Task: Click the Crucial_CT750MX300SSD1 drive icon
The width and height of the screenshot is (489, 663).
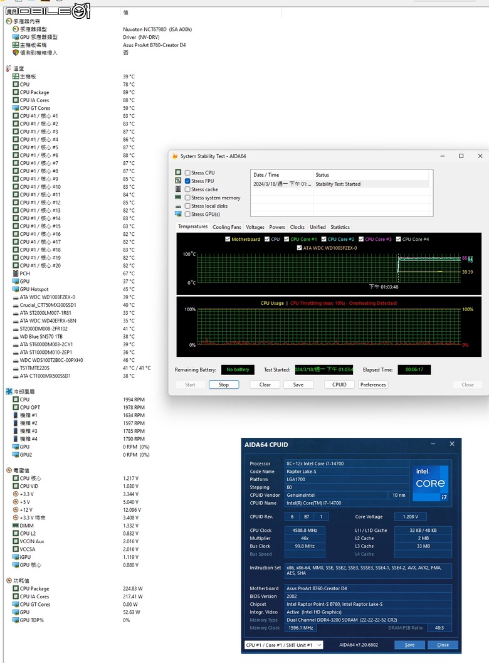Action: coord(16,305)
